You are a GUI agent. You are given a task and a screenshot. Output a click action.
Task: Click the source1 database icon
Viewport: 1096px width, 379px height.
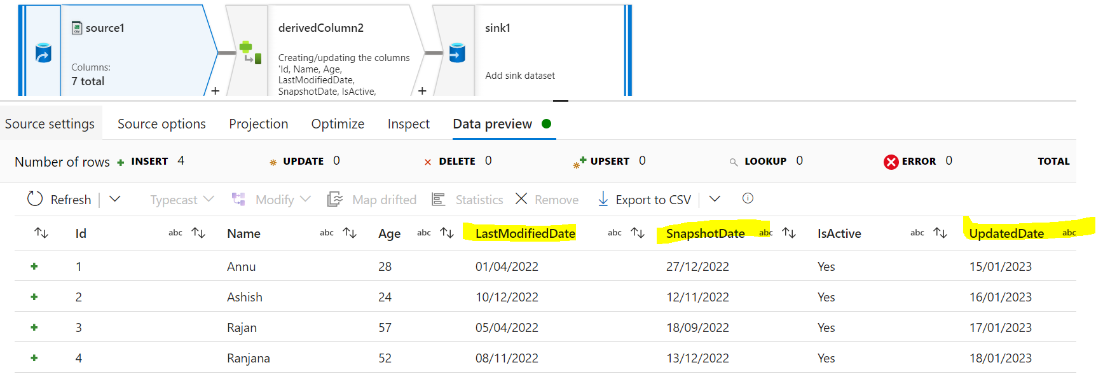click(x=43, y=53)
